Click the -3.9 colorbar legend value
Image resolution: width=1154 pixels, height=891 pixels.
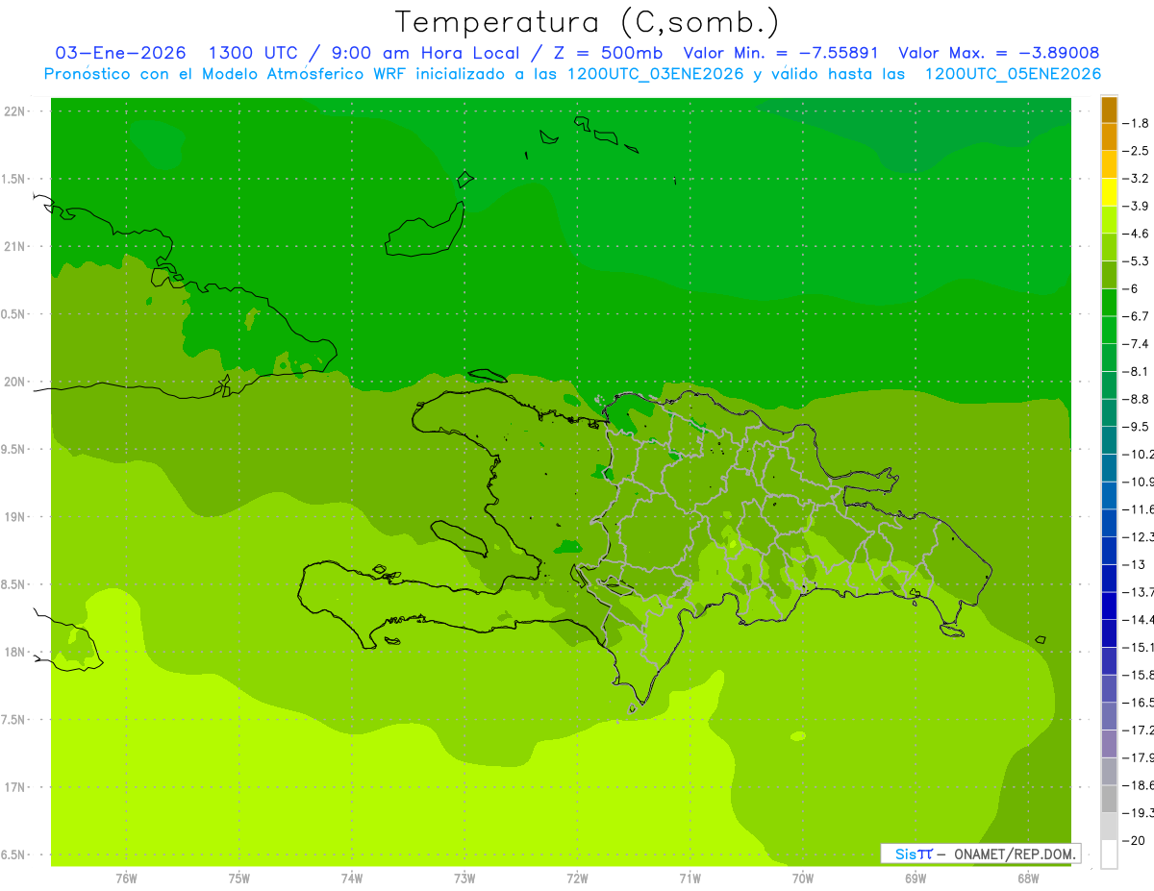1138,206
